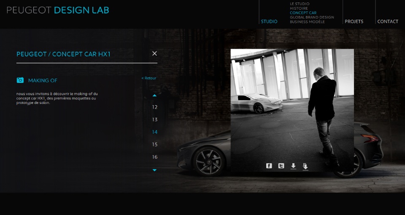405x215 pixels.
Task: Close the Concept Car HX1 panel
Action: 154,53
